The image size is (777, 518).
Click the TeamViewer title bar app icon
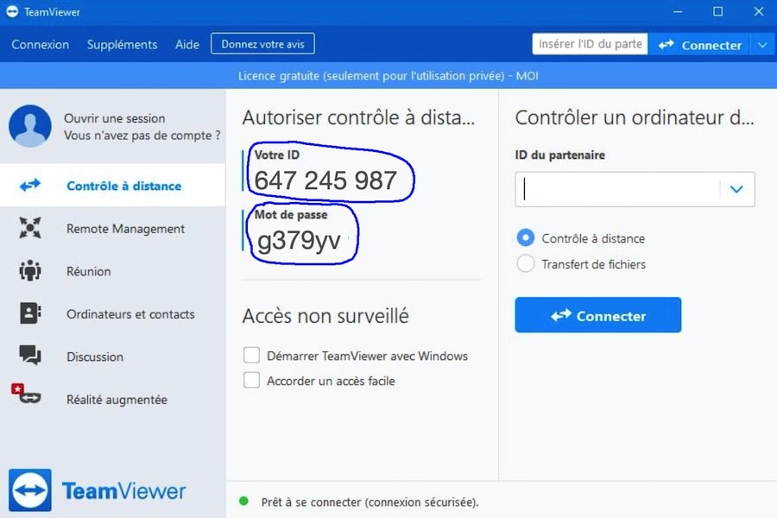(x=12, y=11)
